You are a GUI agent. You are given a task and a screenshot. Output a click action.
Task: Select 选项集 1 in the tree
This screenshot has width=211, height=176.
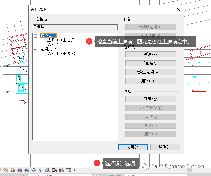(48, 36)
